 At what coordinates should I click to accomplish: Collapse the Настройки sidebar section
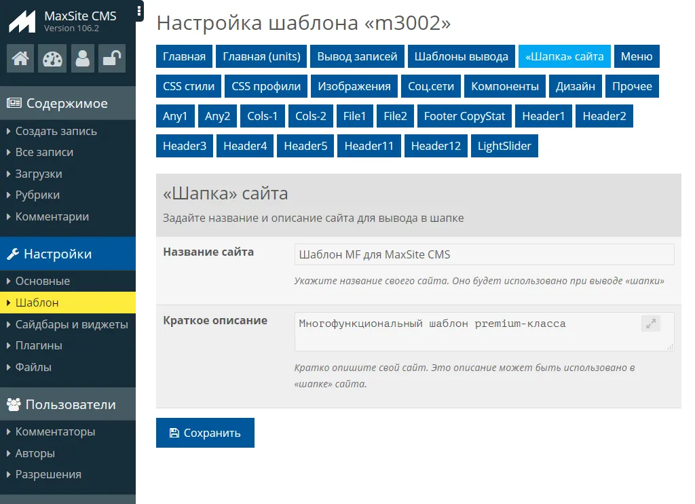coord(67,254)
